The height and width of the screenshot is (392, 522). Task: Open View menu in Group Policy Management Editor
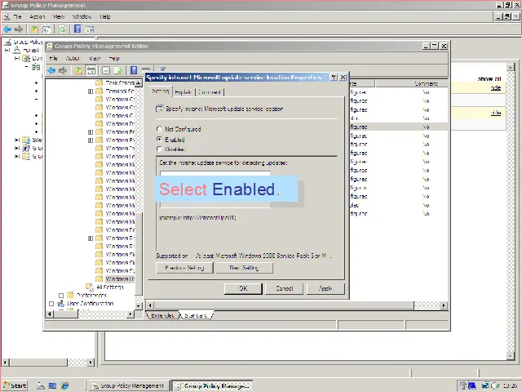[95, 58]
